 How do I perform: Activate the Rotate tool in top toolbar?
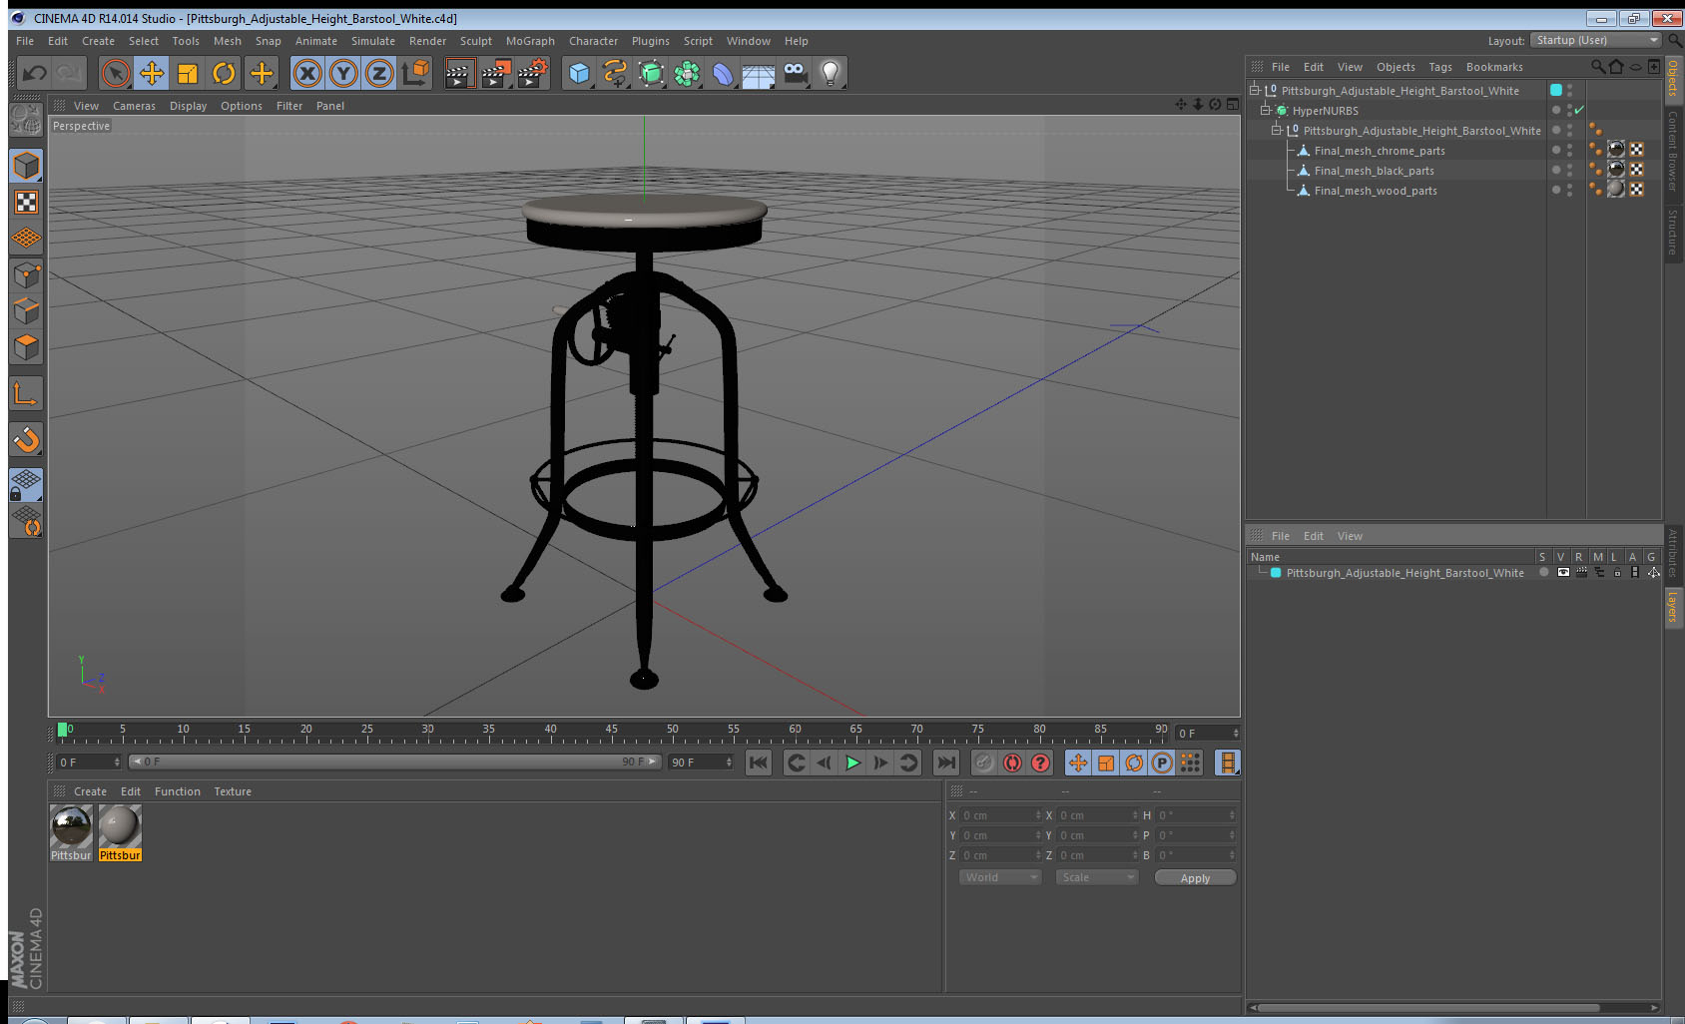pyautogui.click(x=224, y=73)
